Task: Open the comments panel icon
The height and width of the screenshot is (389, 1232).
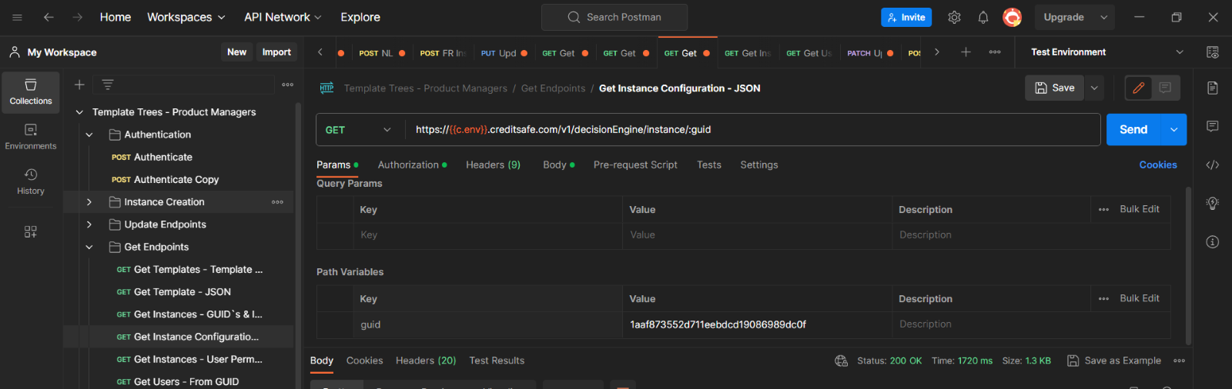Action: pos(1213,126)
